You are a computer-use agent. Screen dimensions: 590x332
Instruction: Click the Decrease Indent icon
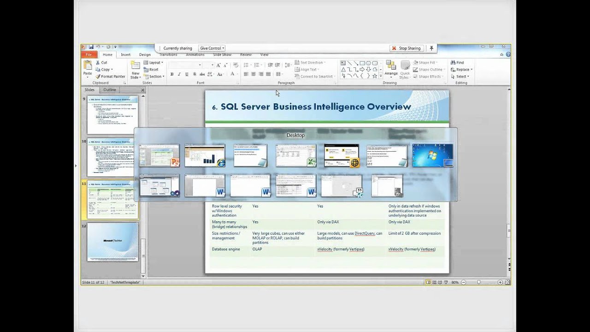(x=270, y=65)
